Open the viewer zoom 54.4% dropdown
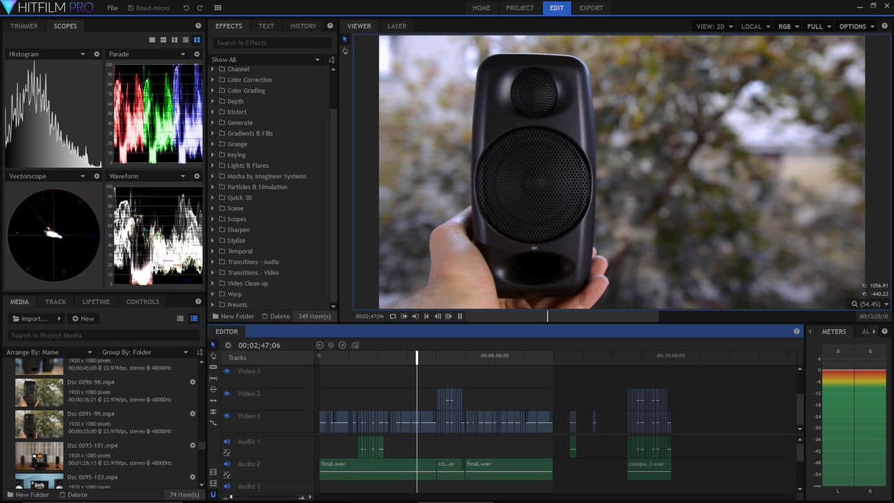894x503 pixels. 871,304
